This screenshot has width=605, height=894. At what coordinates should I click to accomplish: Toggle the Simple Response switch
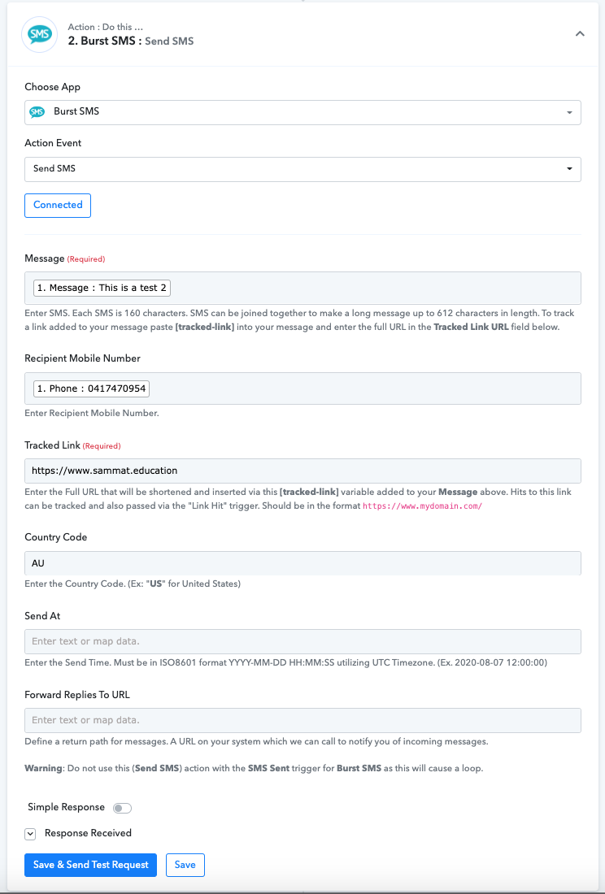point(122,808)
